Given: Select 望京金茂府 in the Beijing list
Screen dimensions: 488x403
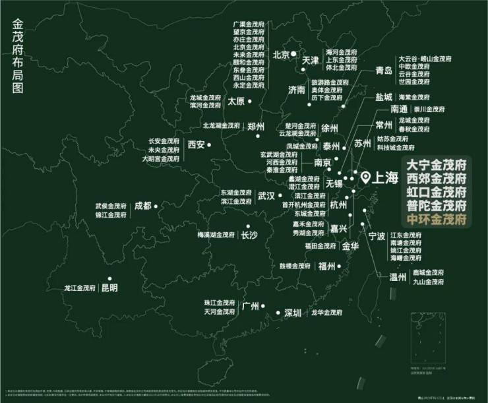Looking at the screenshot, I should point(249,32).
